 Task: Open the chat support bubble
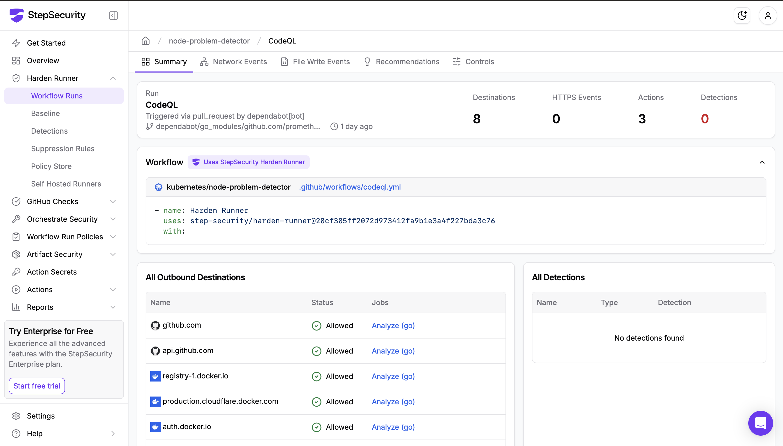(760, 423)
